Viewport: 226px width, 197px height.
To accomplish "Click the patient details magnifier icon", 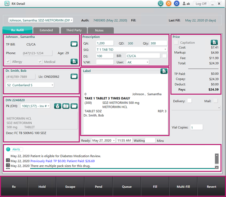I will pyautogui.click(x=74, y=61).
